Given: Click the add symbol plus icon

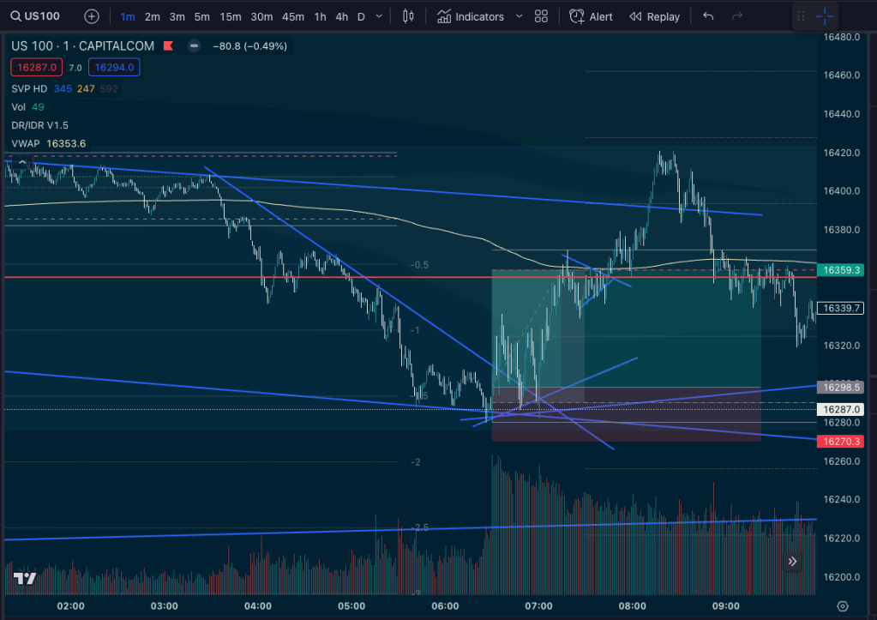Looking at the screenshot, I should (x=92, y=16).
